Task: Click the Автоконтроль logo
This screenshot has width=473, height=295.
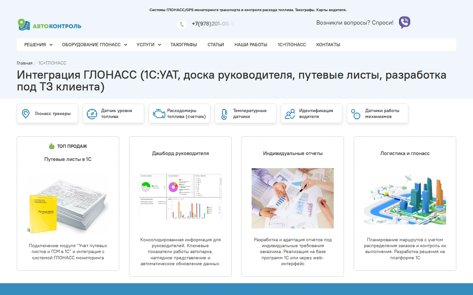Action: click(x=50, y=25)
